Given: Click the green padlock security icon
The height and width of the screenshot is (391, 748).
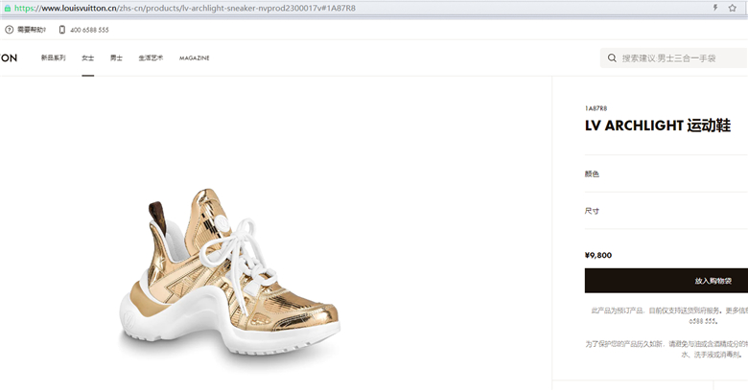Looking at the screenshot, I should pyautogui.click(x=7, y=8).
